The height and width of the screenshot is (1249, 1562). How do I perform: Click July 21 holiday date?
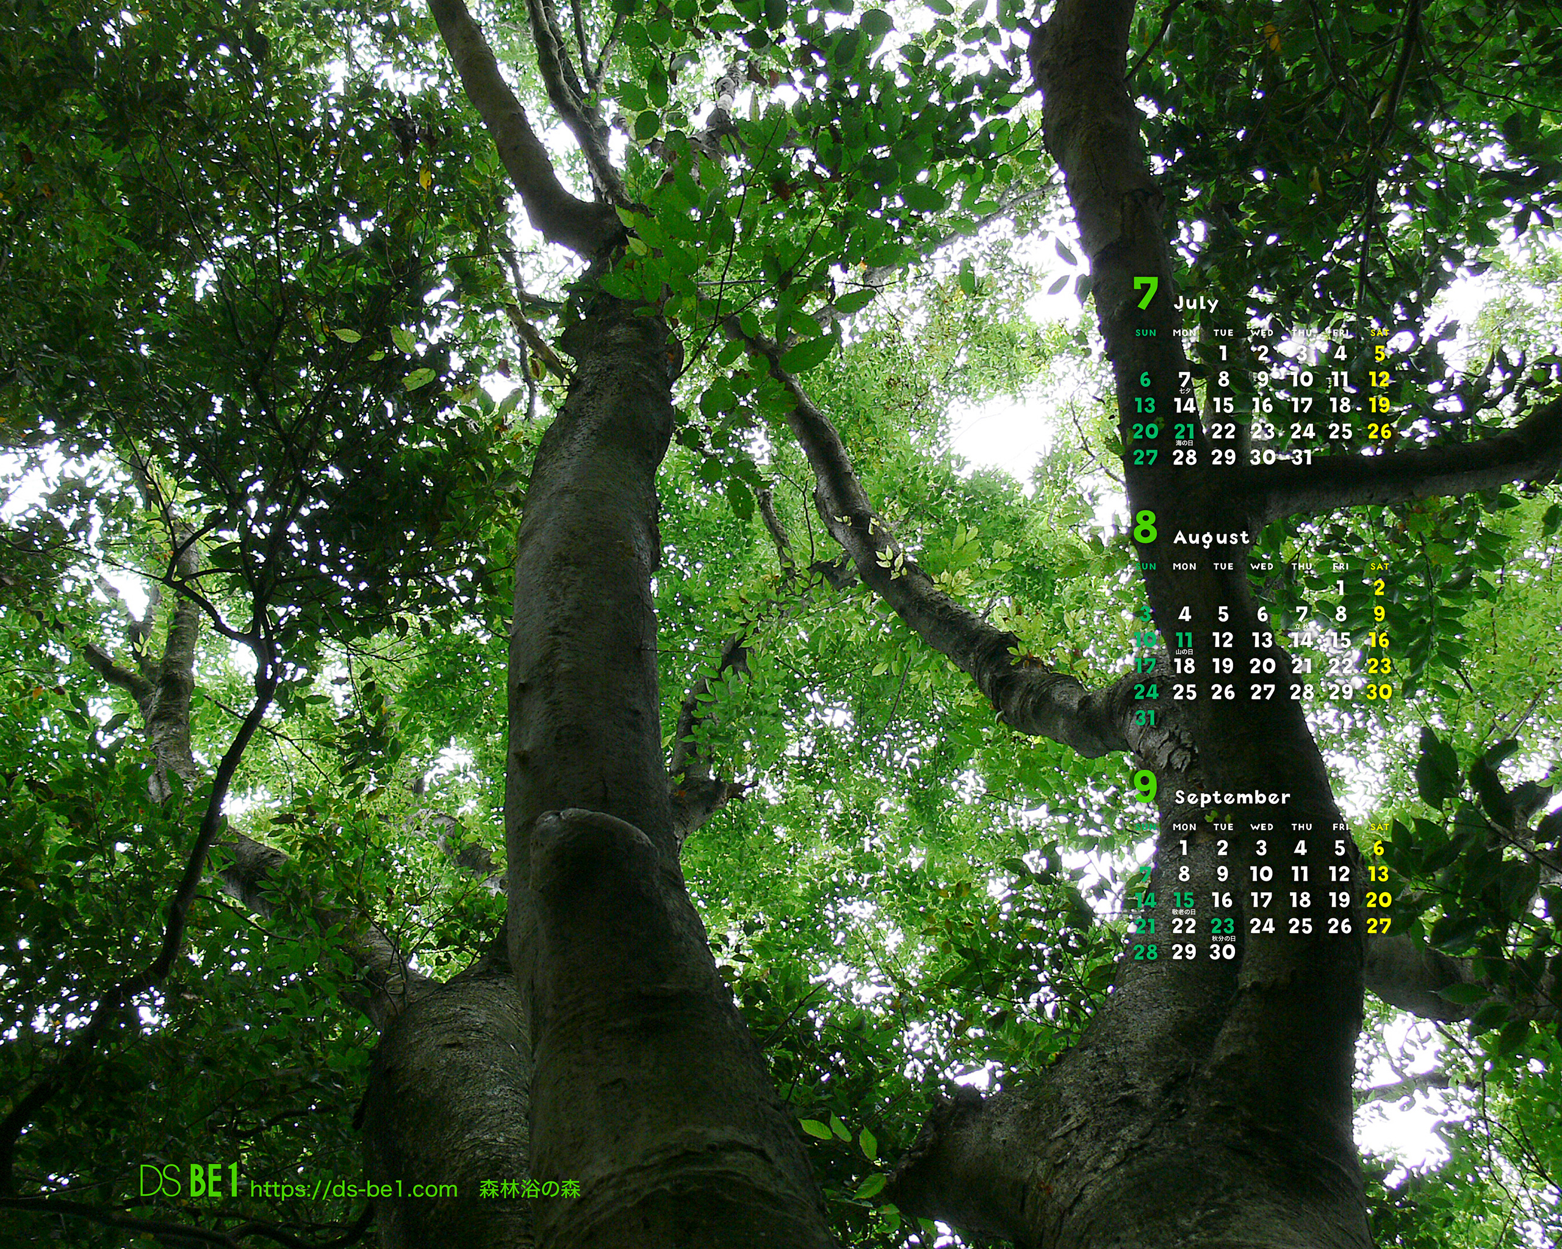point(1184,432)
